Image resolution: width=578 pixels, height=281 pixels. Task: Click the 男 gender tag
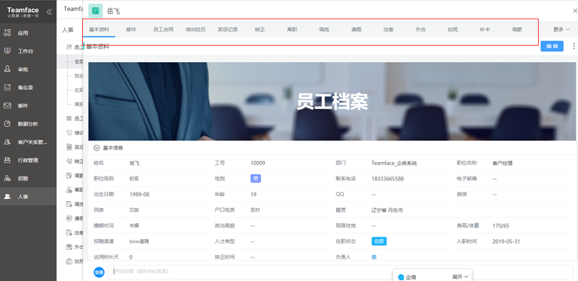(x=256, y=178)
